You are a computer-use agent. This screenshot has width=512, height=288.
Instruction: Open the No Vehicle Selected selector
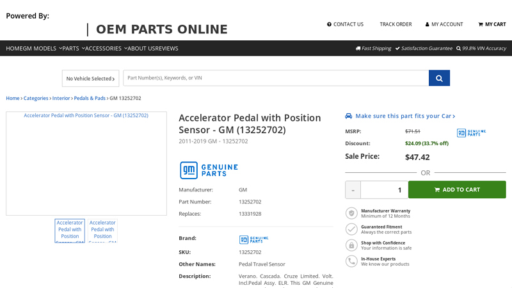90,79
